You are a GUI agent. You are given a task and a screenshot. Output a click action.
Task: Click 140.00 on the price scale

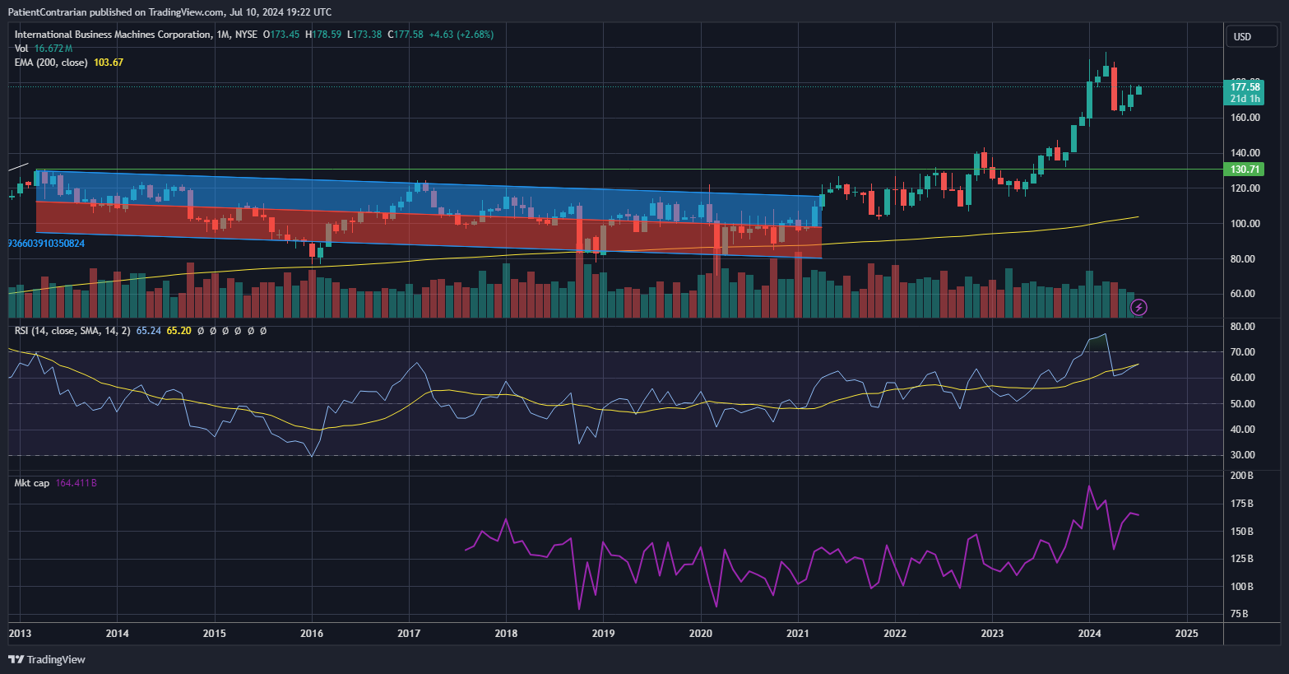coord(1245,153)
